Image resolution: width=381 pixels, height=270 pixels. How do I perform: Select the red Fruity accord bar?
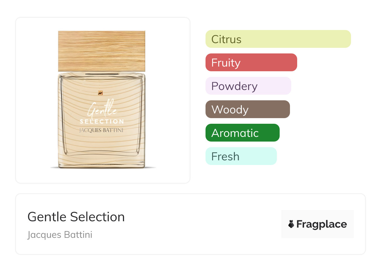(x=251, y=62)
